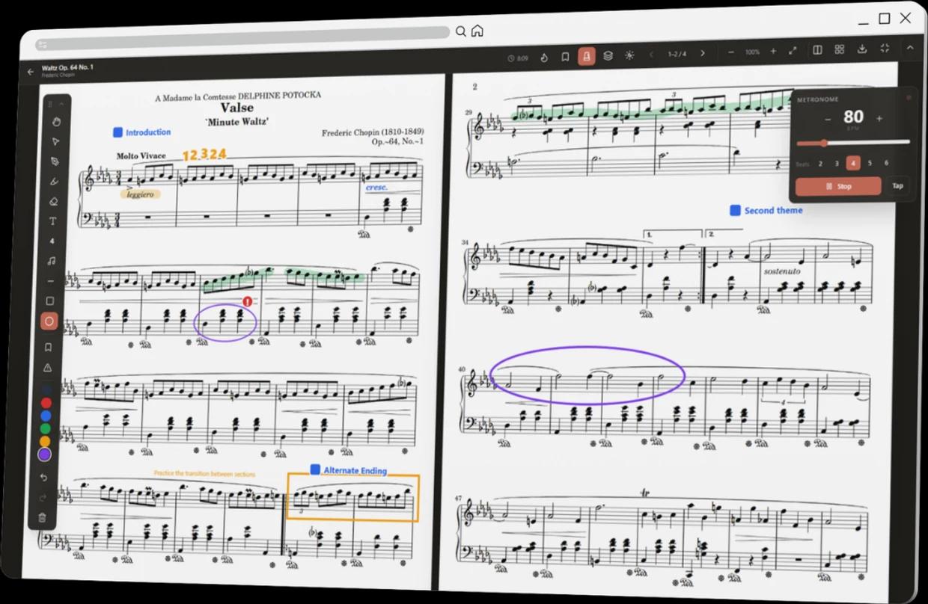Close the metronome panel
Screen dimensions: 928x604
pos(909,97)
